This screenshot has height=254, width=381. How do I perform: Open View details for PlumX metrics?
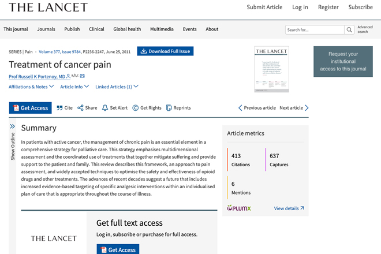click(289, 208)
